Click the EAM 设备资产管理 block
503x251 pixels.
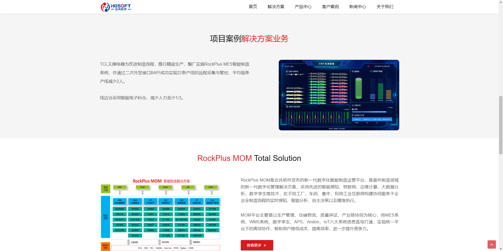pyautogui.click(x=212, y=202)
